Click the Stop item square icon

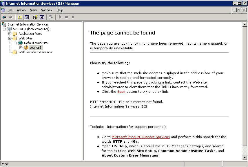coord(67,17)
